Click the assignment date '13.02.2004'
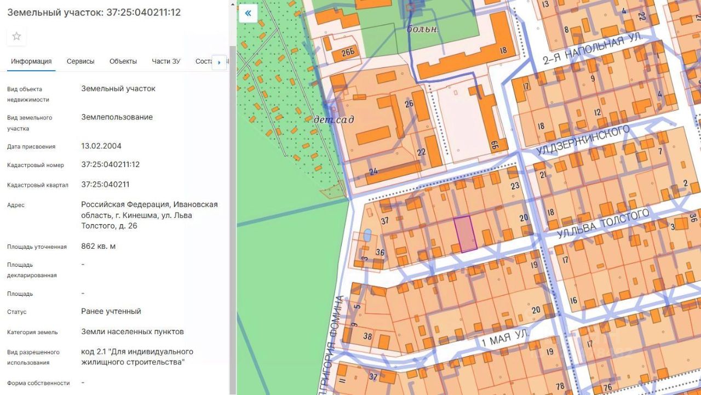The height and width of the screenshot is (395, 701). click(101, 146)
